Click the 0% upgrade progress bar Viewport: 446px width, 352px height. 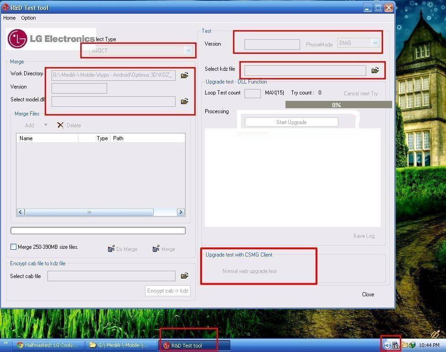point(338,105)
